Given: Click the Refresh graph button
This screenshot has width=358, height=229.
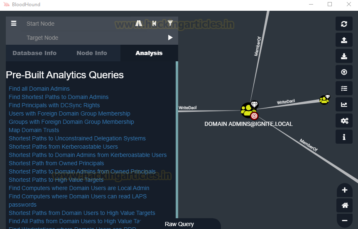Looking at the screenshot, I should pyautogui.click(x=344, y=24).
